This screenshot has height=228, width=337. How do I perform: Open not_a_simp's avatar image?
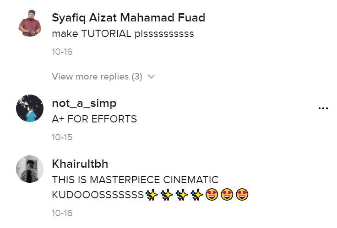pos(30,108)
